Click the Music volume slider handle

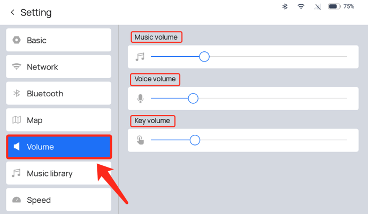204,57
